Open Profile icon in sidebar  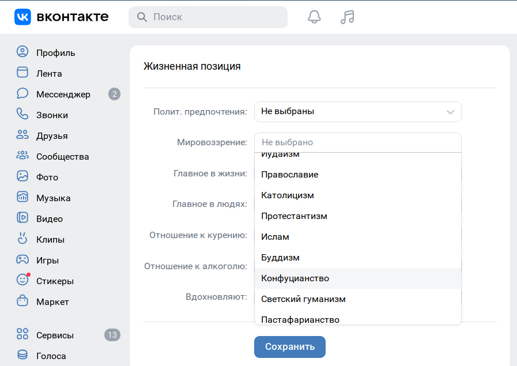[x=22, y=52]
